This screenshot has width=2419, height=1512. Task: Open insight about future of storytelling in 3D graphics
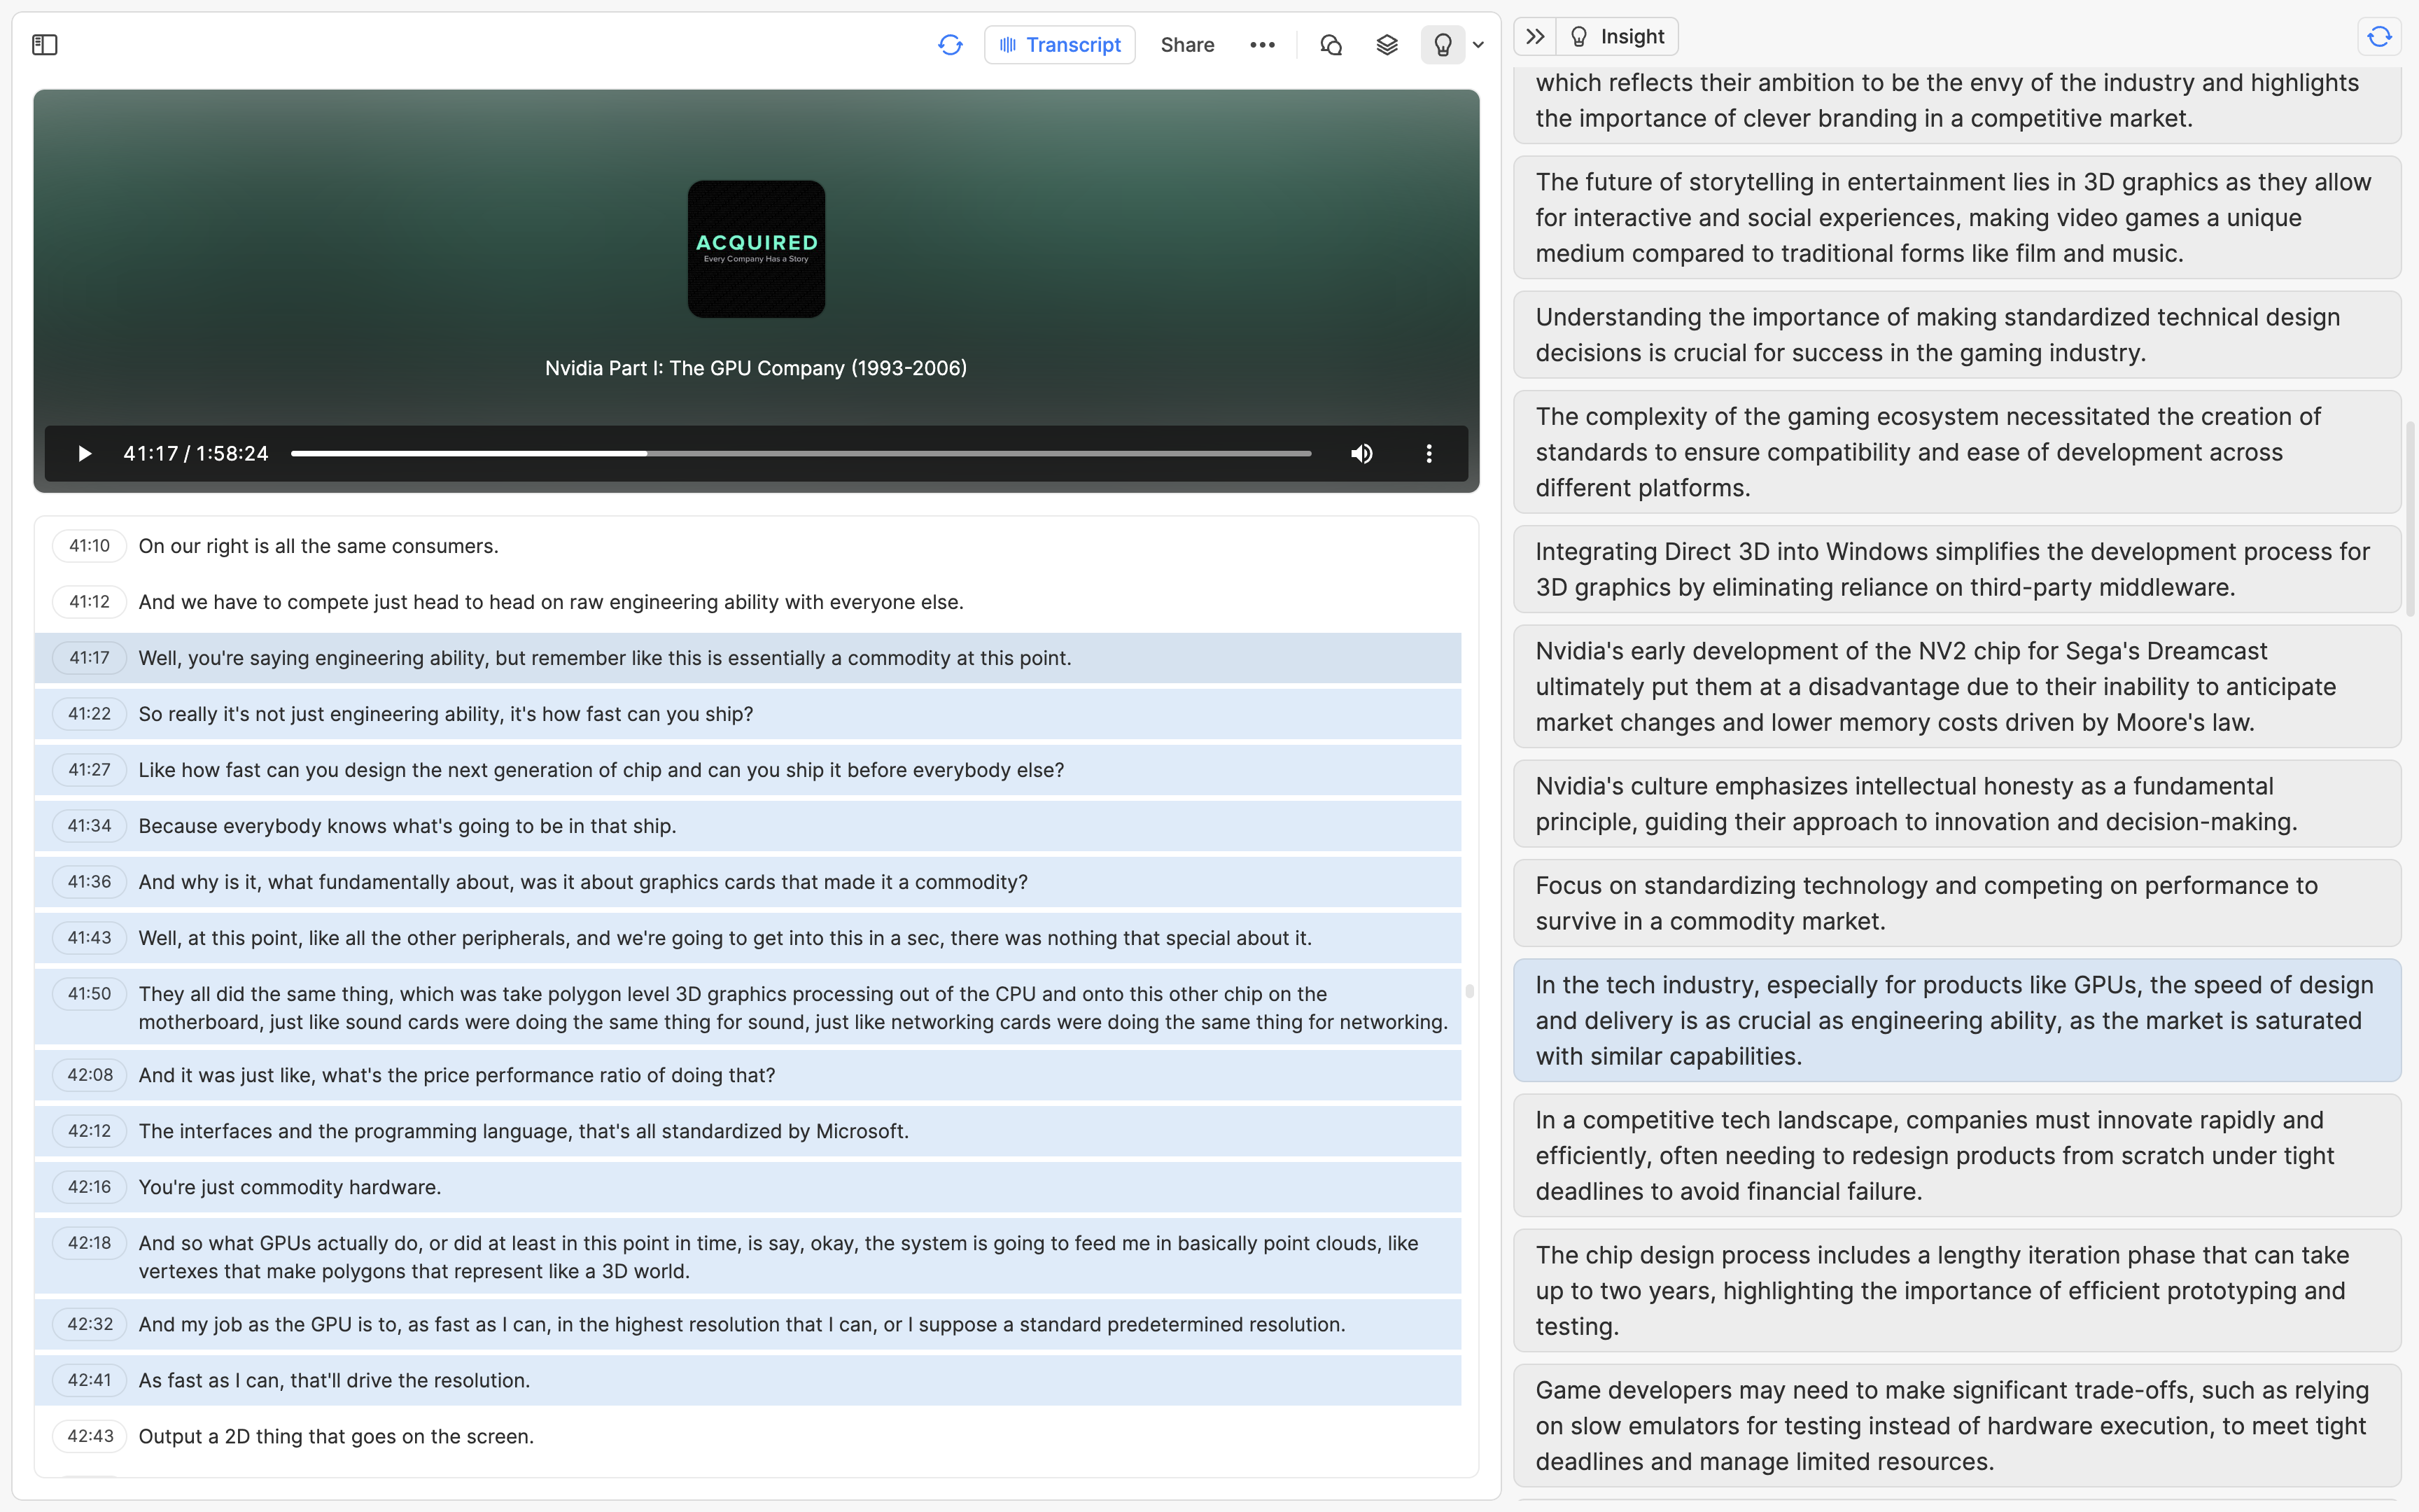click(x=1956, y=217)
